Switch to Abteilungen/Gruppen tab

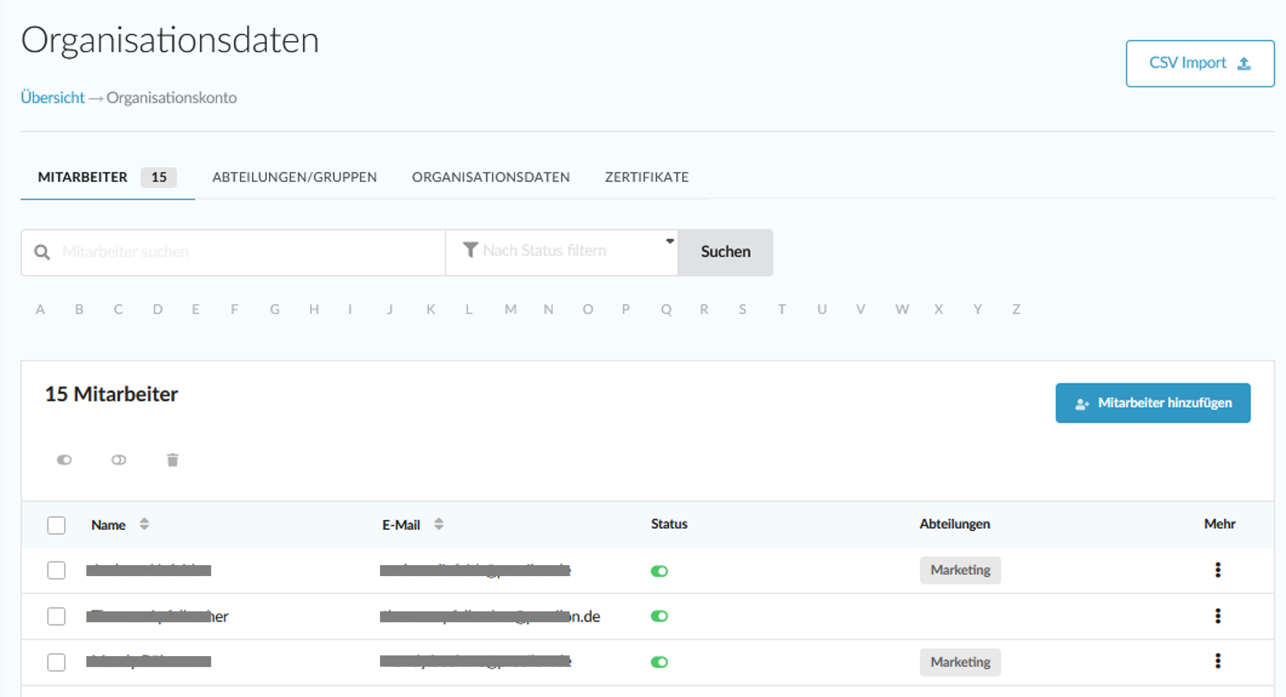294,177
